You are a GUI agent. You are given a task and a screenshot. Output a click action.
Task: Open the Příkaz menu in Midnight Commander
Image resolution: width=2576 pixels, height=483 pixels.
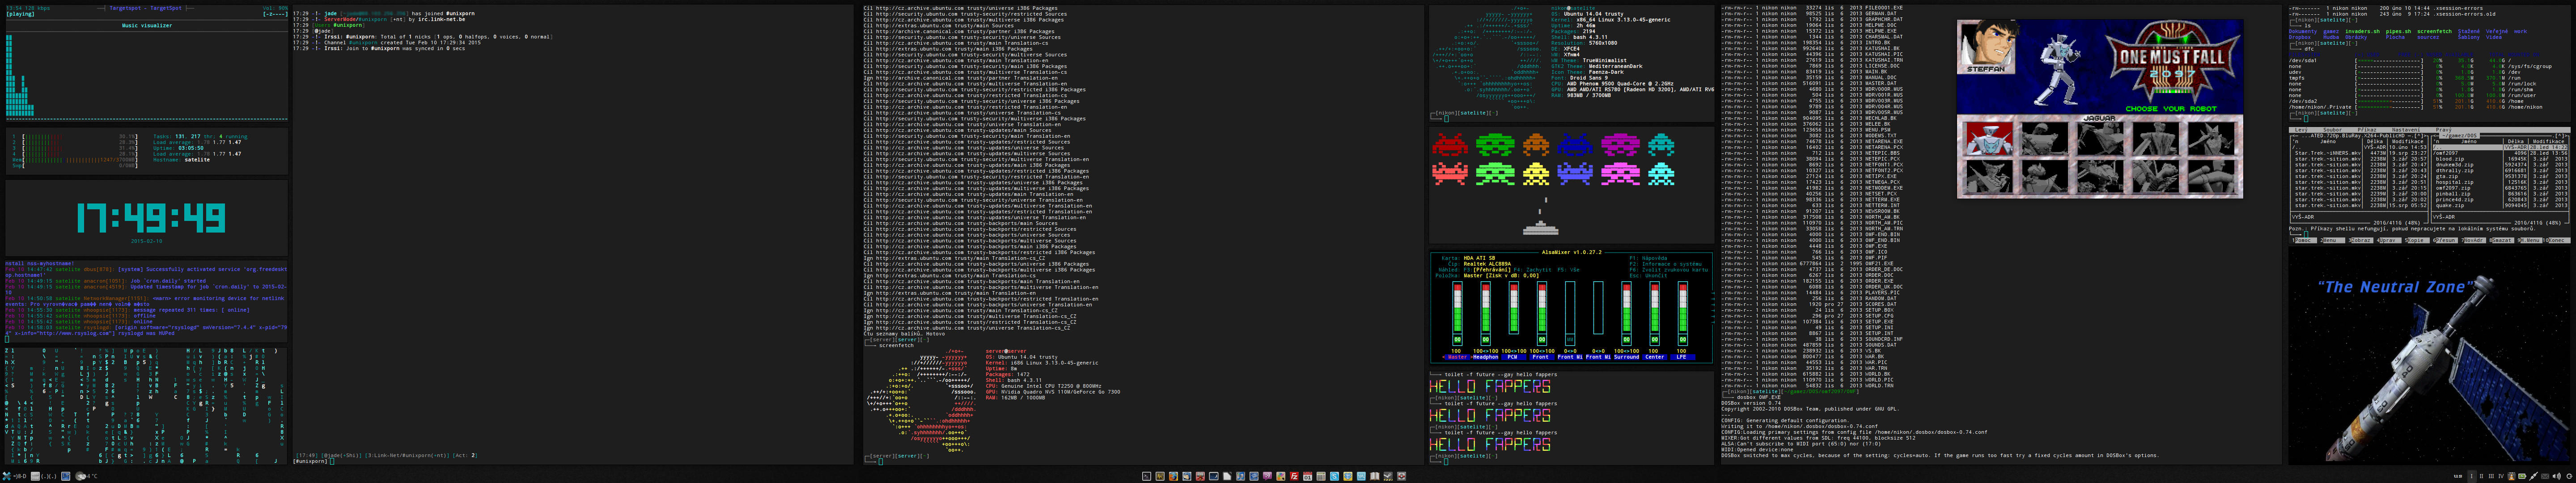coord(2367,130)
